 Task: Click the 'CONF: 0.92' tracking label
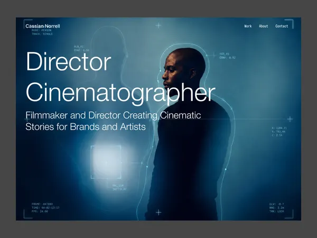(228, 58)
